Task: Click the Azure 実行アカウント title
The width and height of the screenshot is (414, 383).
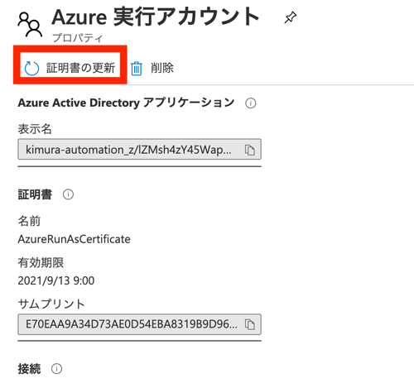Action: tap(156, 17)
